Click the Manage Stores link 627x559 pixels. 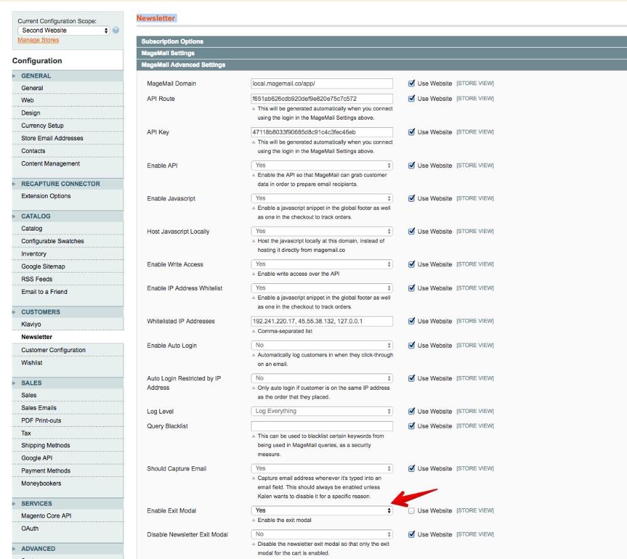coord(38,40)
